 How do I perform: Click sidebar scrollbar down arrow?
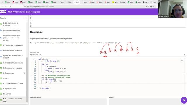point(27,103)
